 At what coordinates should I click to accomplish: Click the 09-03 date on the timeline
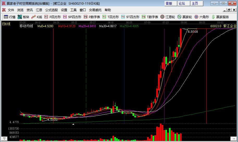(220, 22)
